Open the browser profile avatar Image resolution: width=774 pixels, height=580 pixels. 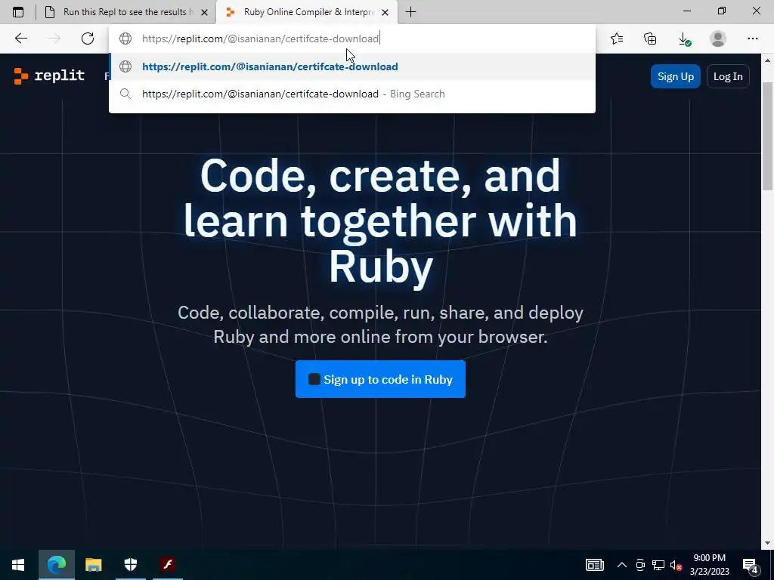[718, 39]
